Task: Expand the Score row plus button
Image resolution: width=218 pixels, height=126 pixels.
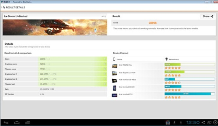Action: pyautogui.click(x=105, y=59)
